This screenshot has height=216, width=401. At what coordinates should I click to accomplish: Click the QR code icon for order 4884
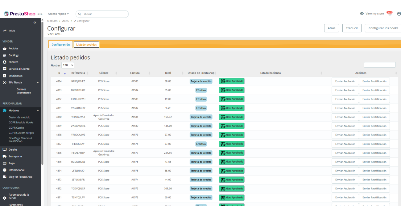coord(223,81)
